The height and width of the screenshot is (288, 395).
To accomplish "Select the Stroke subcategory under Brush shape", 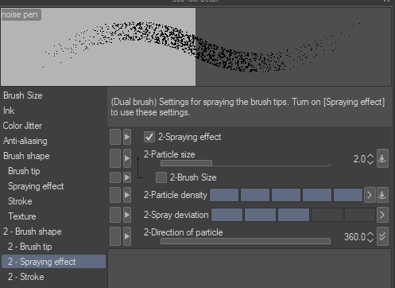I will coord(20,201).
